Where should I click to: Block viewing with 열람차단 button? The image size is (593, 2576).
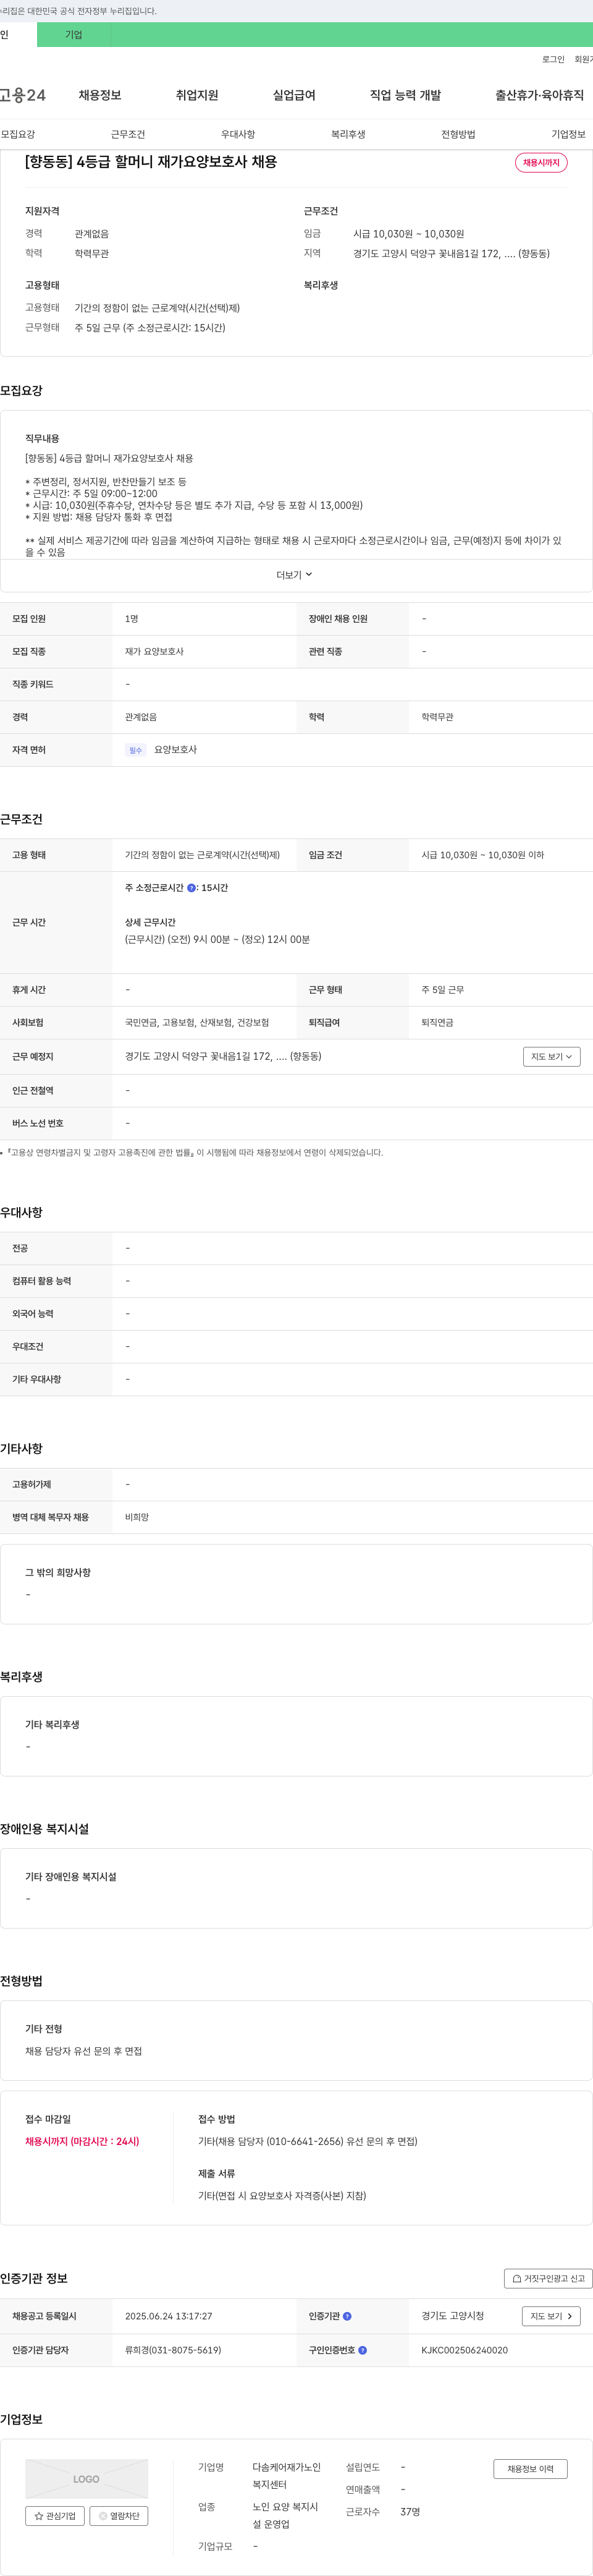point(119,2516)
